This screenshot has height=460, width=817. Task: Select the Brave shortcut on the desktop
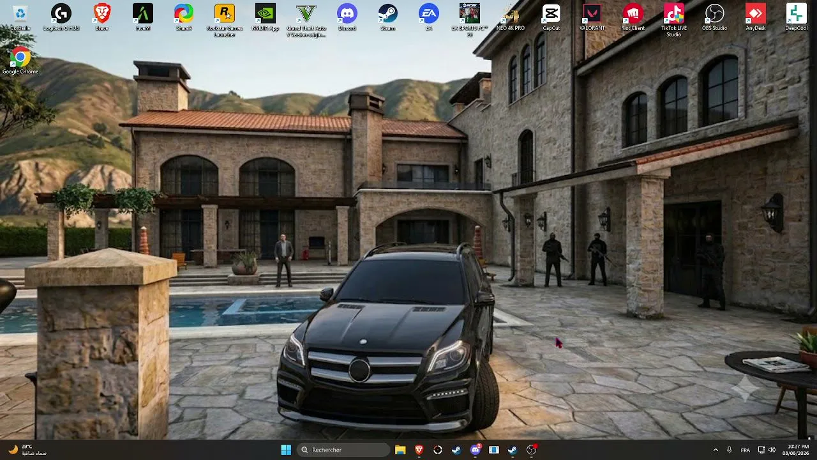(x=102, y=17)
